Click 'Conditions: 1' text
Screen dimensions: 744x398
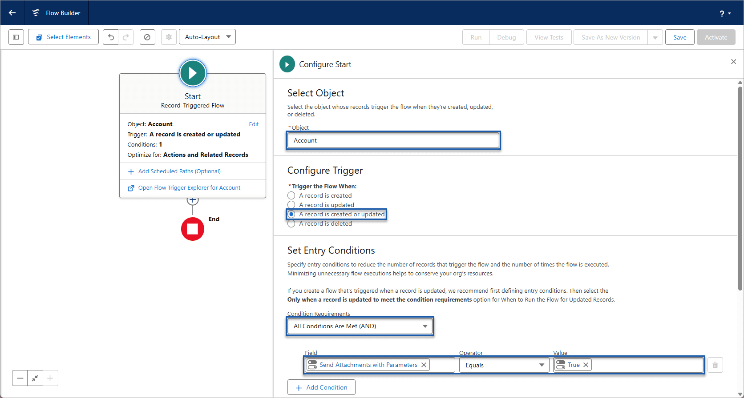[145, 145]
